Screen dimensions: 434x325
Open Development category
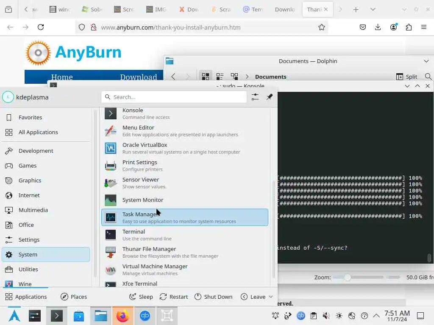pyautogui.click(x=46, y=151)
